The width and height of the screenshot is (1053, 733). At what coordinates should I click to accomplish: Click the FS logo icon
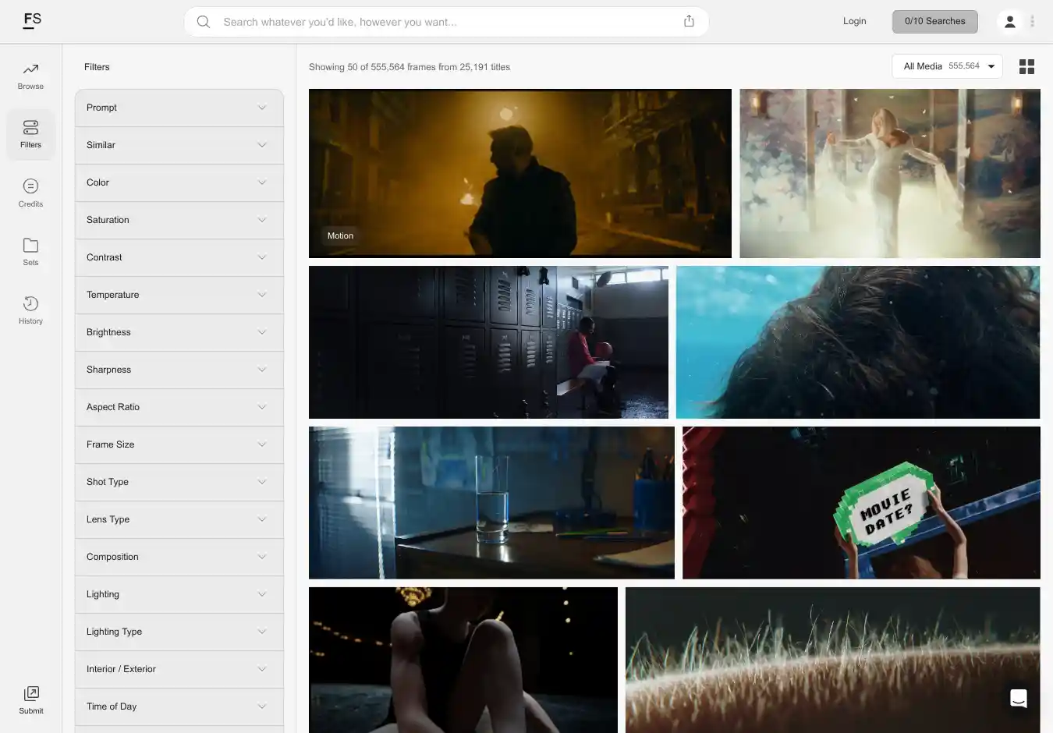click(32, 20)
